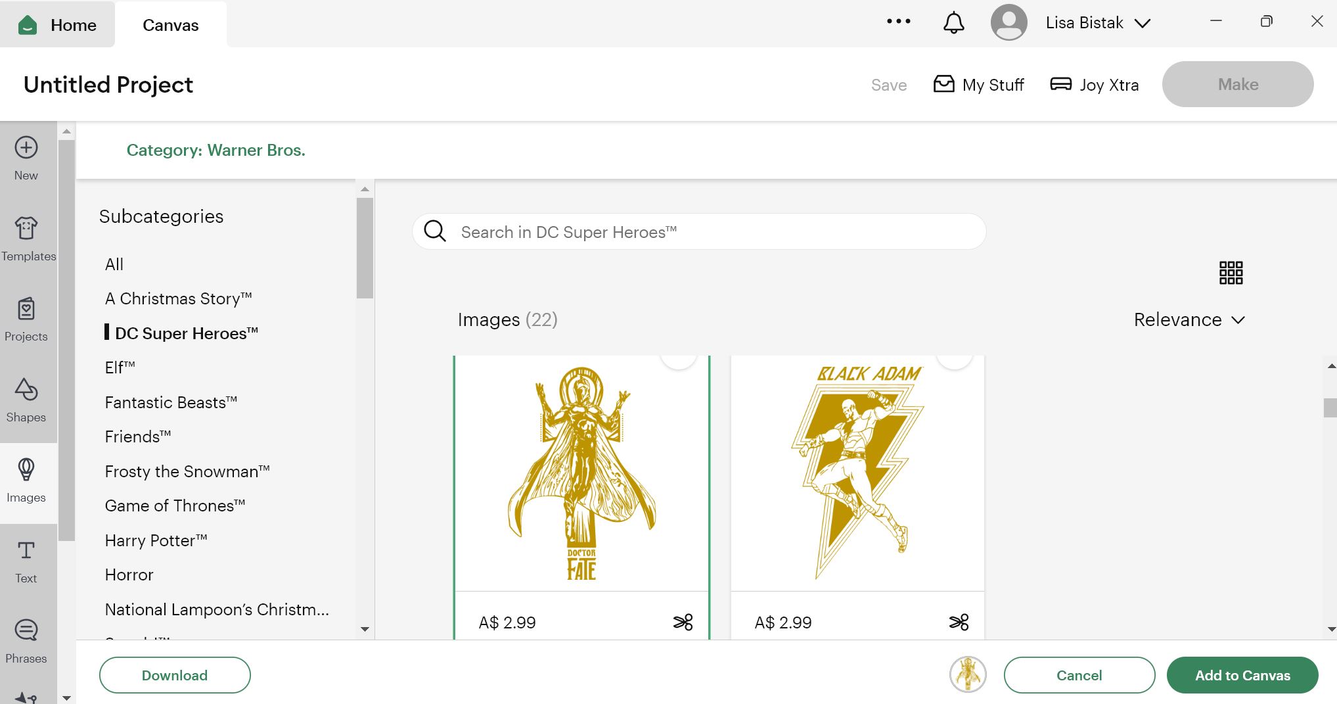The width and height of the screenshot is (1337, 704).
Task: Click the New project plus icon
Action: [26, 147]
